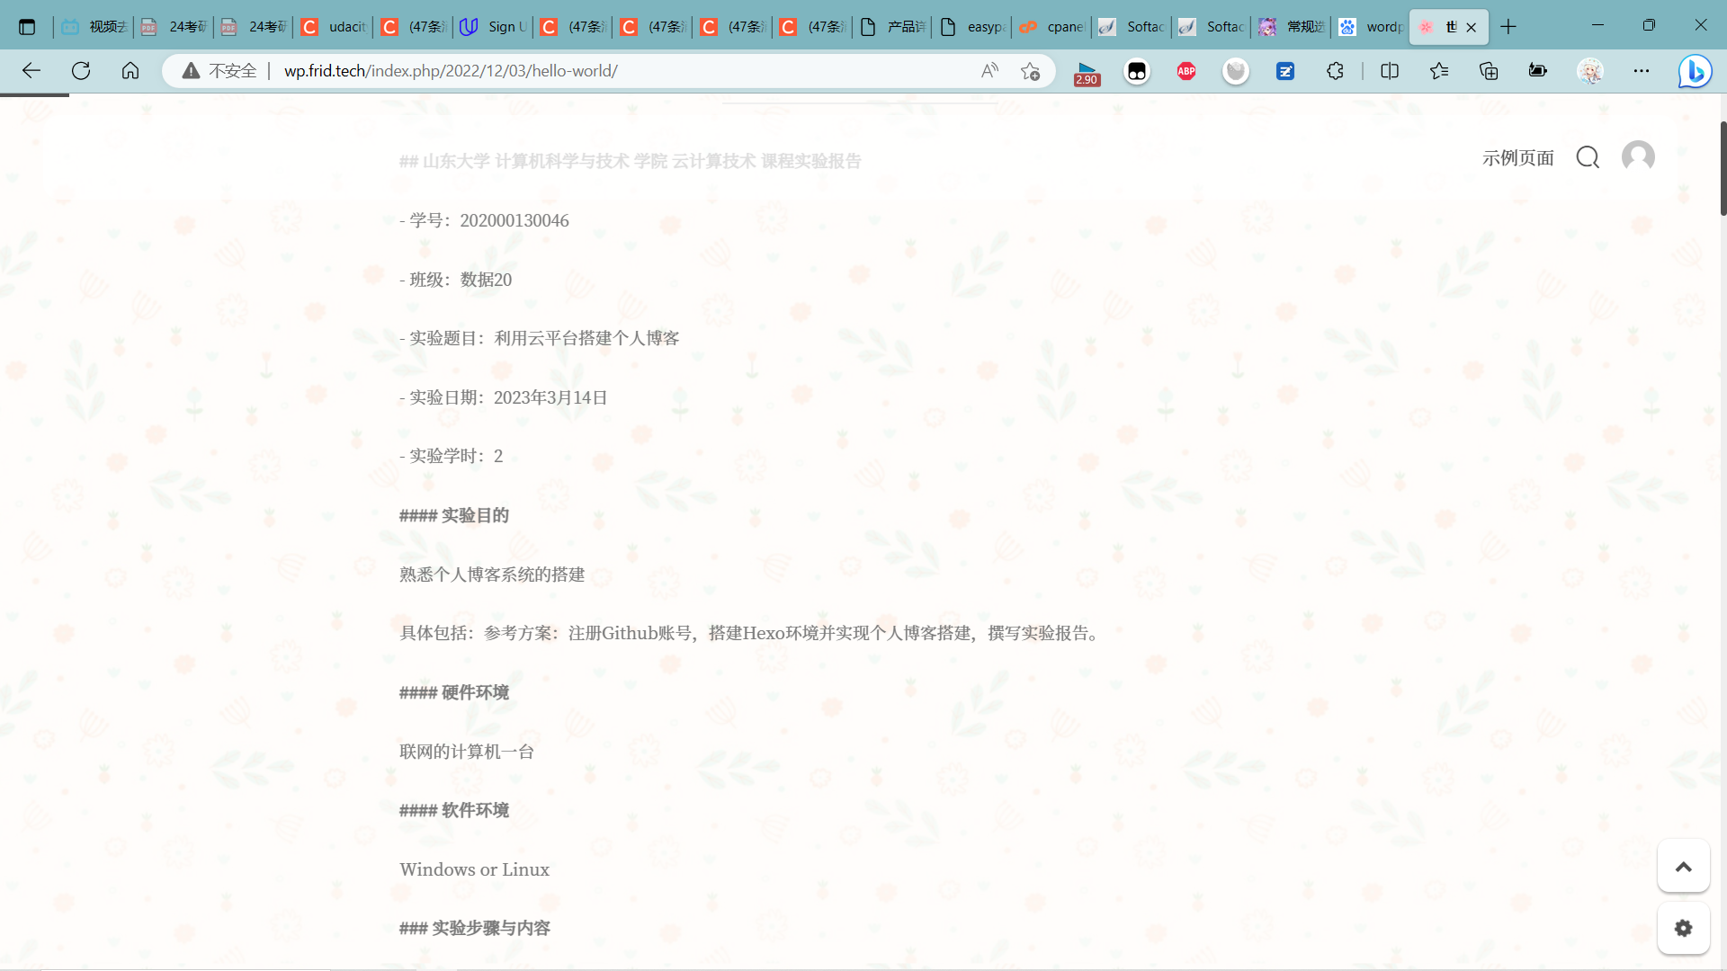Open browser extensions puzzle icon
The width and height of the screenshot is (1727, 971).
point(1335,71)
